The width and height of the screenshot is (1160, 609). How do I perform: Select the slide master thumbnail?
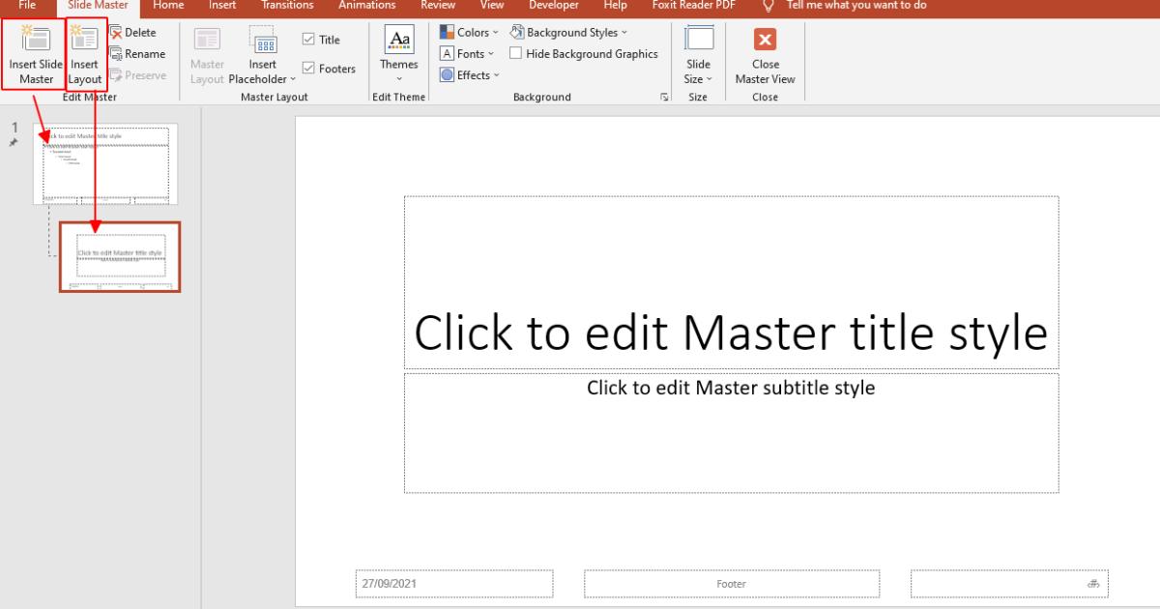(x=105, y=164)
